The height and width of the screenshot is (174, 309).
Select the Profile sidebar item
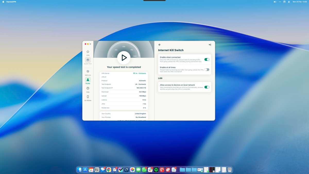pyautogui.click(x=88, y=81)
